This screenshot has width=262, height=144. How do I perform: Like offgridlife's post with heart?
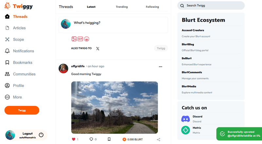coord(73,139)
